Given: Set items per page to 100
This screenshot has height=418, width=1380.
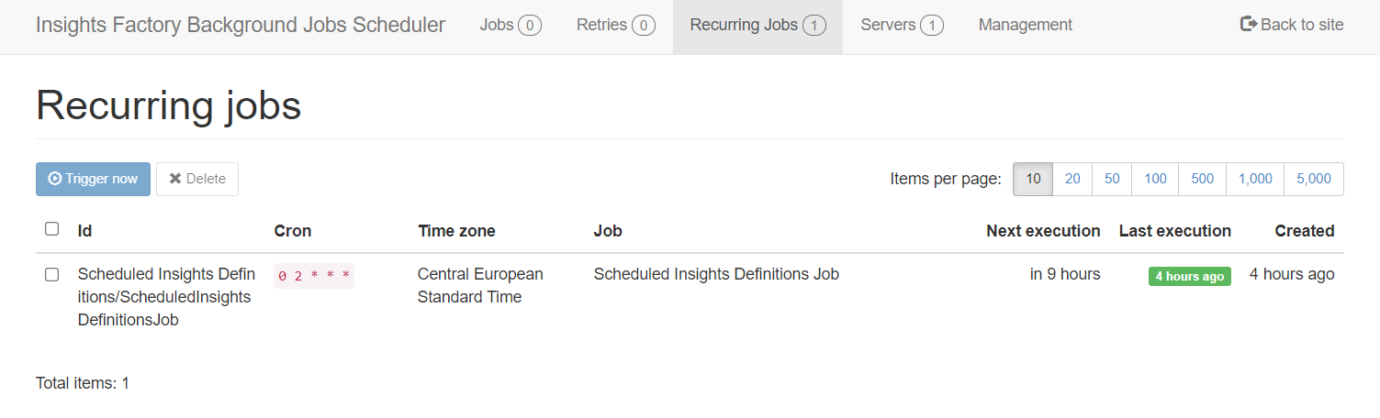Looking at the screenshot, I should click(1155, 179).
